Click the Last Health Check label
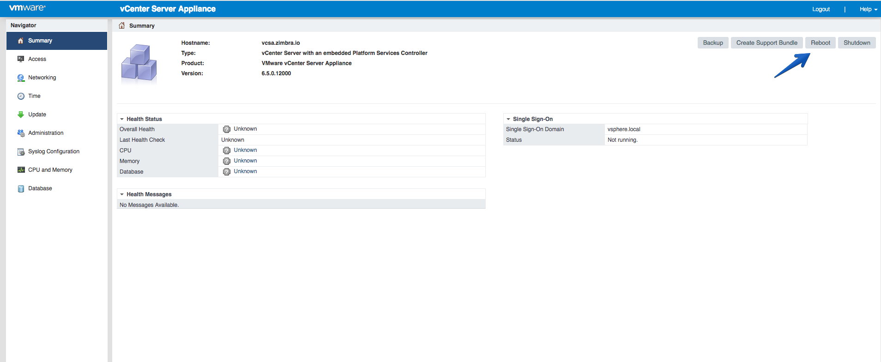The height and width of the screenshot is (362, 881). click(142, 140)
